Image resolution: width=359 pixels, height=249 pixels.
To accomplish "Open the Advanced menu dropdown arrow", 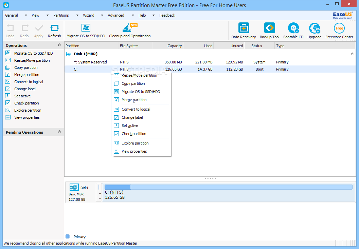I will point(133,15).
